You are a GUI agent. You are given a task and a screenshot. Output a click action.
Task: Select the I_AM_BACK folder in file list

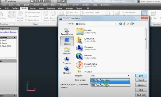pos(87,40)
